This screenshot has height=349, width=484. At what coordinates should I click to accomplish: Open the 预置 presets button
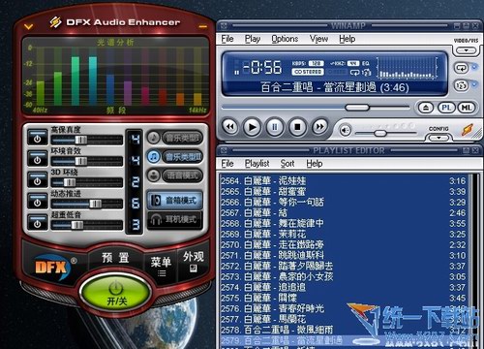[115, 258]
